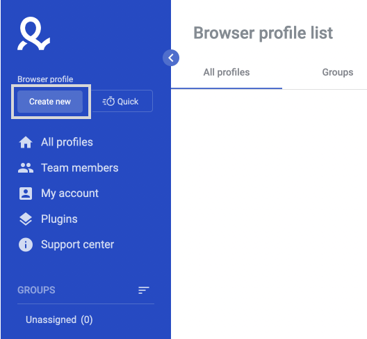
Task: Click the info icon for Support center
Action: [26, 245]
